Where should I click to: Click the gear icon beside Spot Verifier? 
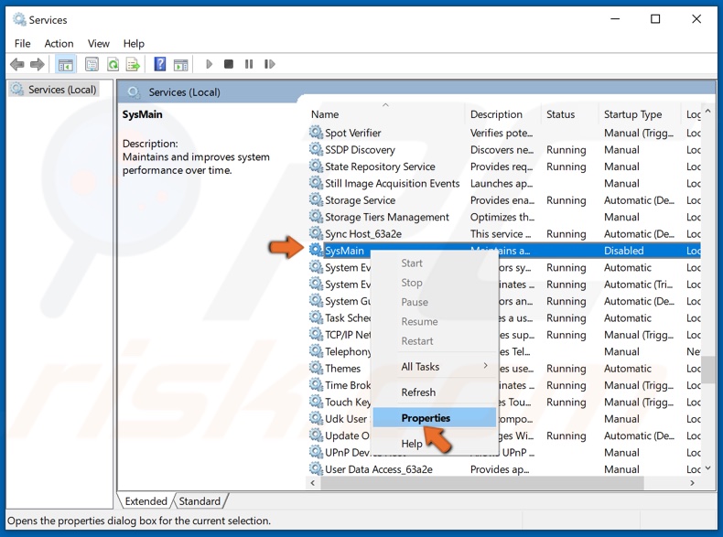coord(316,133)
